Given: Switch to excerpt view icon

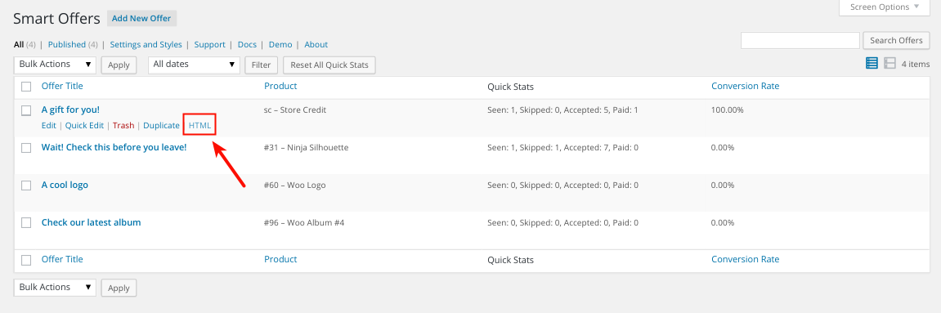Looking at the screenshot, I should coord(889,63).
